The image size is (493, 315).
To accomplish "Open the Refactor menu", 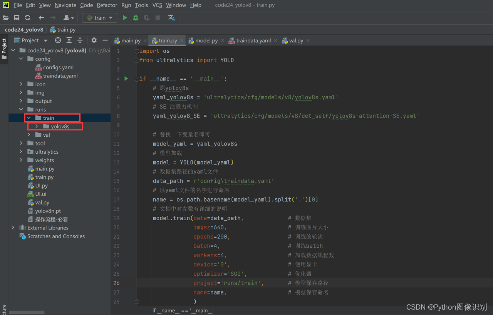I will coord(107,5).
